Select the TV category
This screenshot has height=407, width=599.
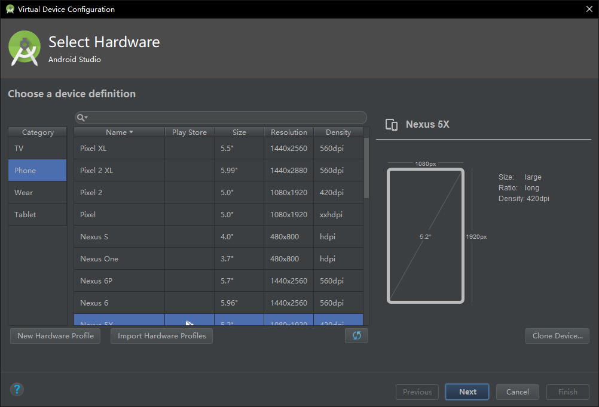pyautogui.click(x=38, y=149)
